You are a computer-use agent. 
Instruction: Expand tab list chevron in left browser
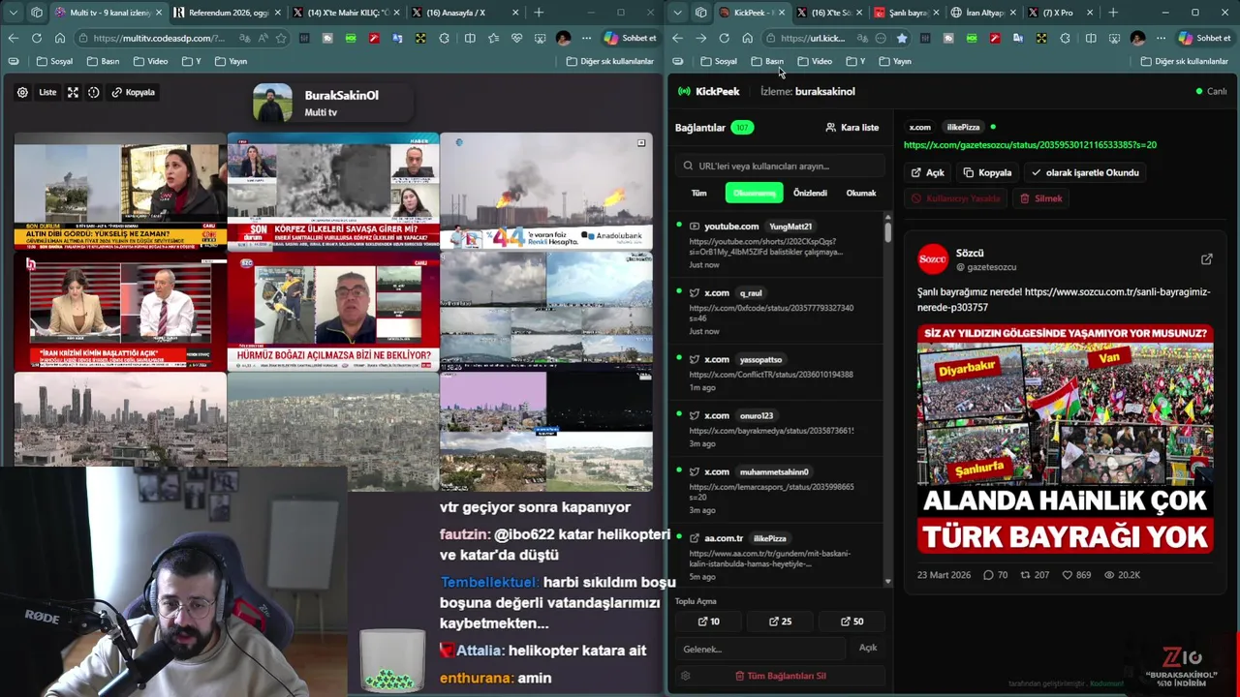pos(14,13)
